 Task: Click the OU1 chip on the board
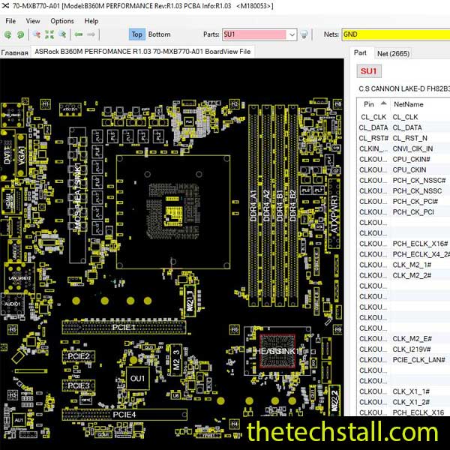(137, 379)
